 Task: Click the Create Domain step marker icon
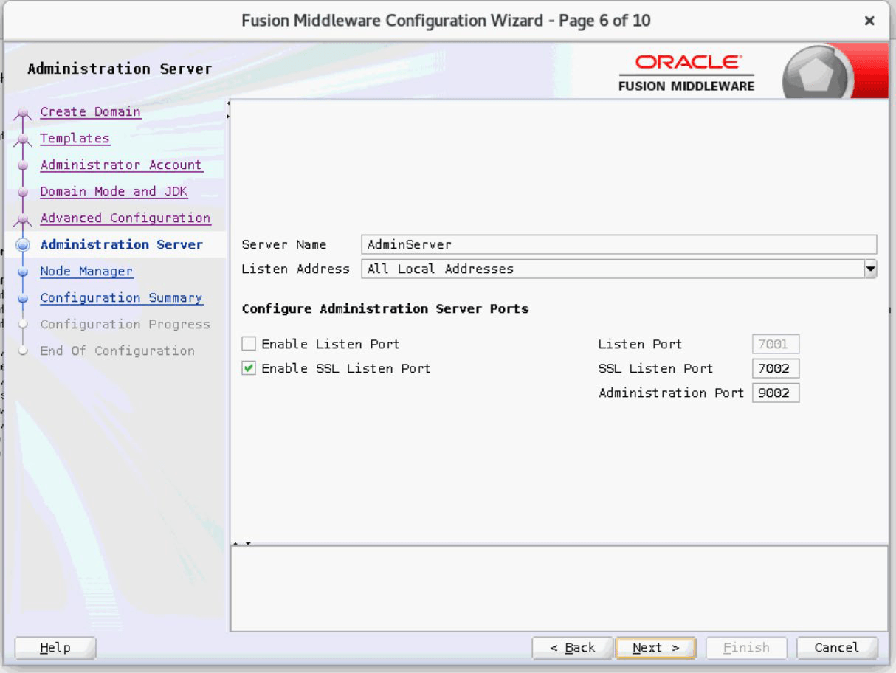click(x=23, y=113)
